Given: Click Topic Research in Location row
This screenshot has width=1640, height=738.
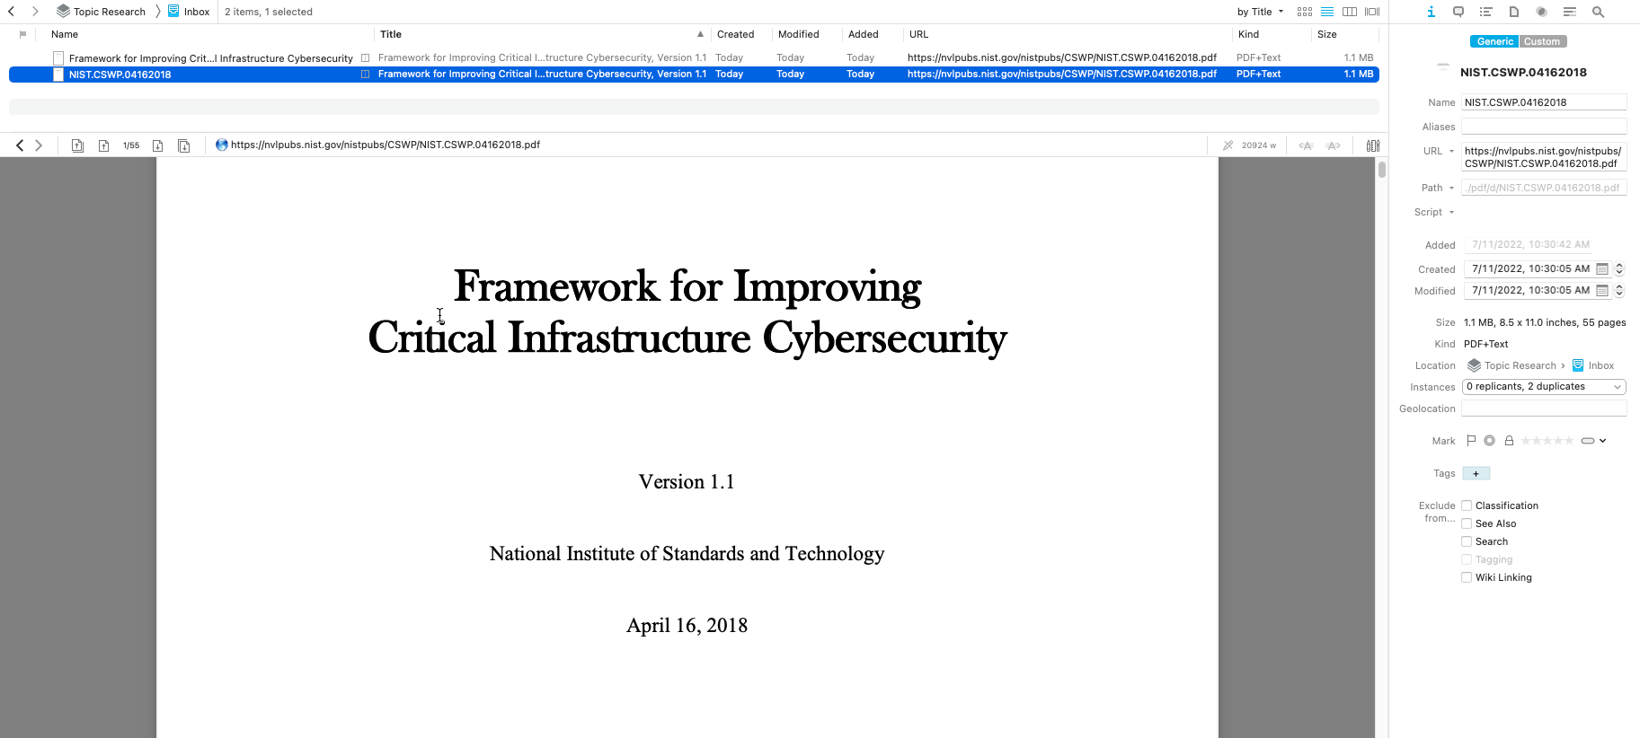Looking at the screenshot, I should [1511, 365].
